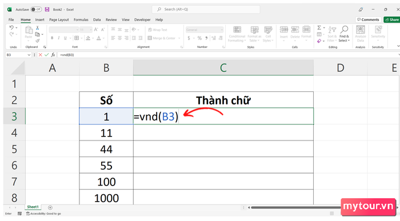Viewport: 400px width, 221px height.
Task: Open the font size dropdown
Action: [x=90, y=30]
